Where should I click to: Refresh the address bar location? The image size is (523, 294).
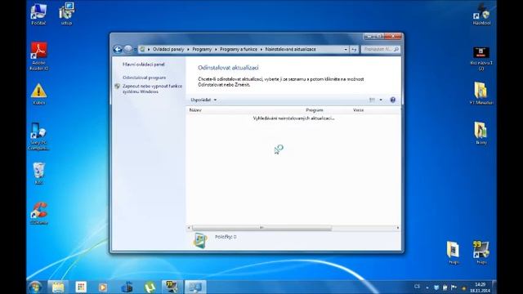[354, 49]
